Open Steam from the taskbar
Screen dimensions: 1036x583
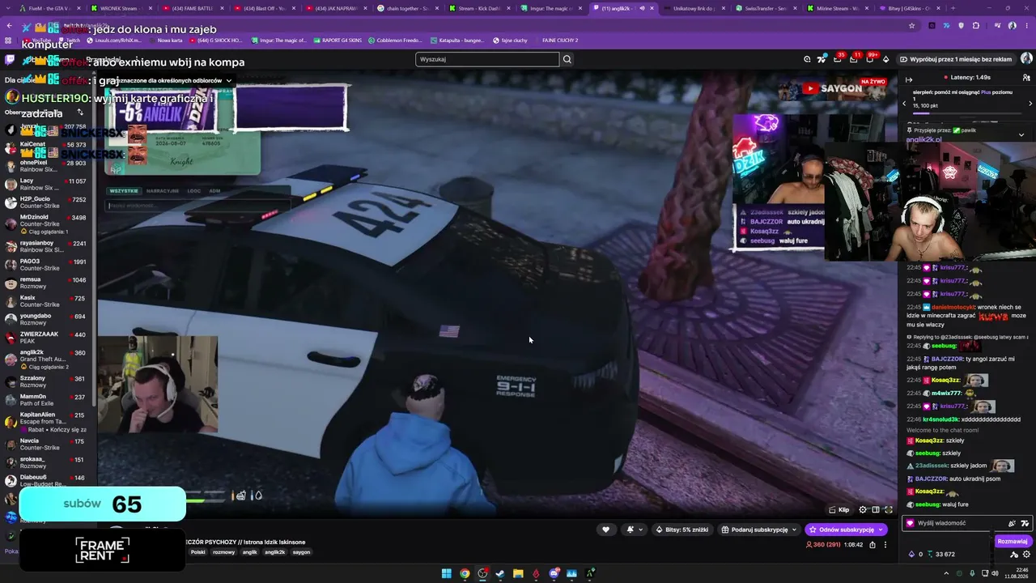pos(500,574)
